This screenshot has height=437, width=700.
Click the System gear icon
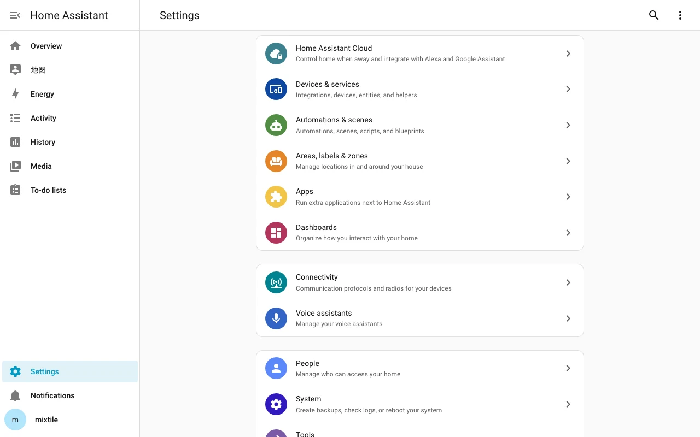(x=276, y=404)
